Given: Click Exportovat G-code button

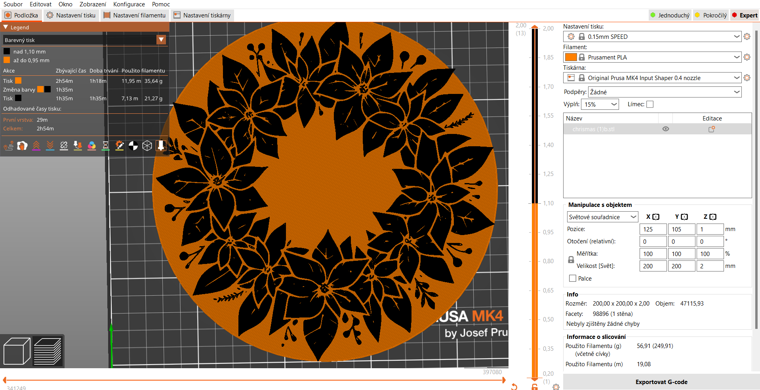Looking at the screenshot, I should tap(661, 382).
